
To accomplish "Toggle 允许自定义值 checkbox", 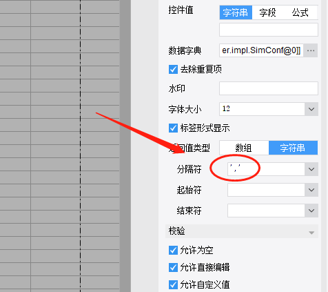I will pyautogui.click(x=173, y=285).
